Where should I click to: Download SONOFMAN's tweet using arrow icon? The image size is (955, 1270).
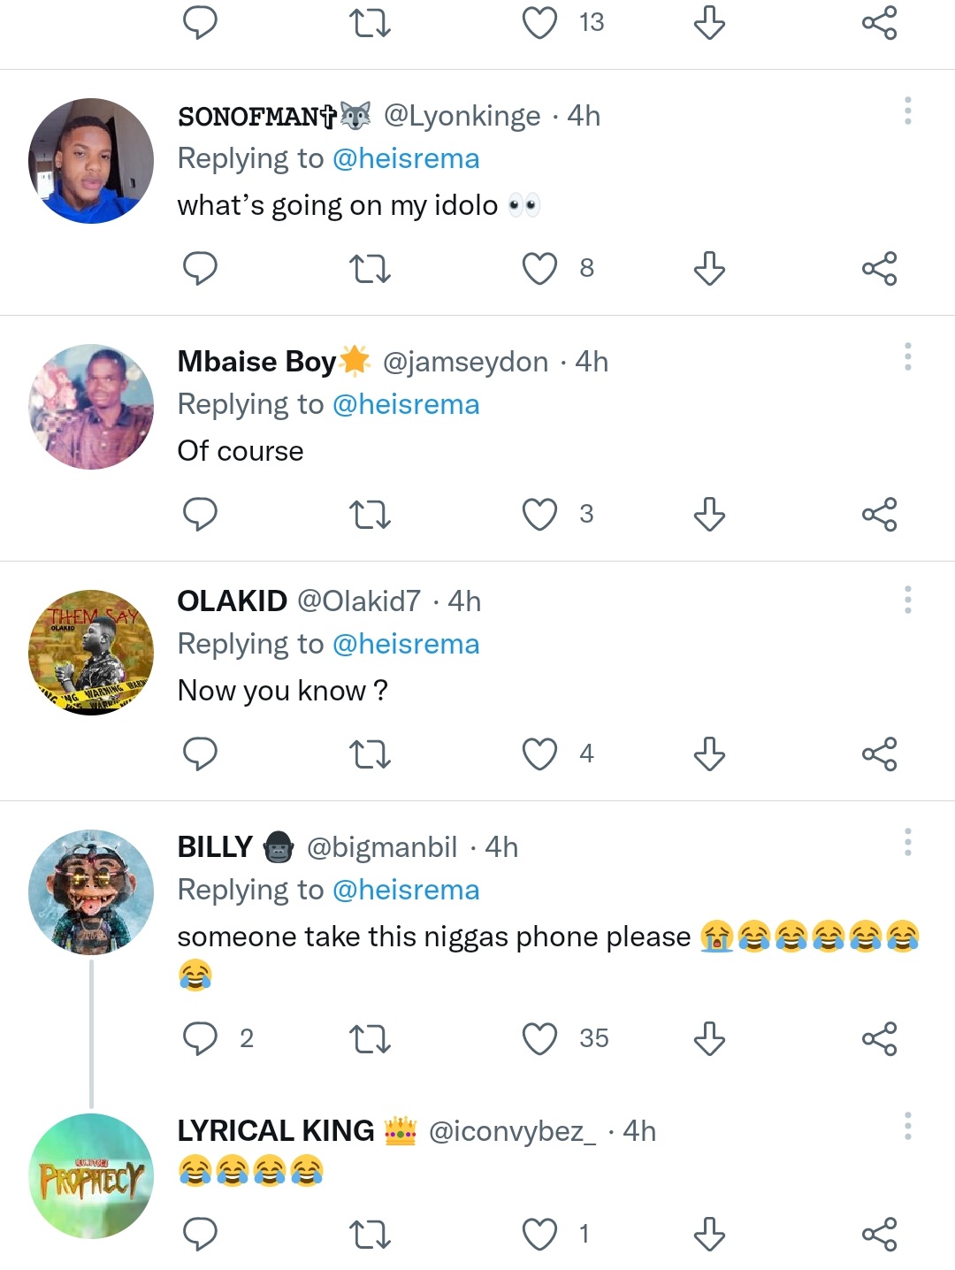(x=709, y=268)
